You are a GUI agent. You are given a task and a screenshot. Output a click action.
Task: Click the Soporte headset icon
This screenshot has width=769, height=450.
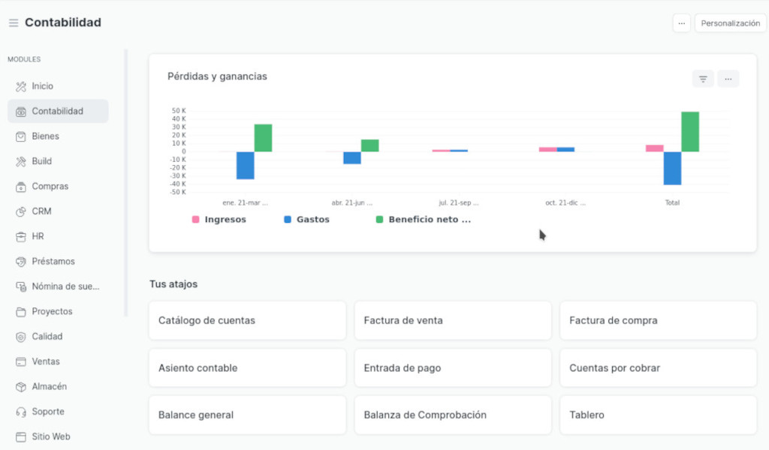pos(21,412)
